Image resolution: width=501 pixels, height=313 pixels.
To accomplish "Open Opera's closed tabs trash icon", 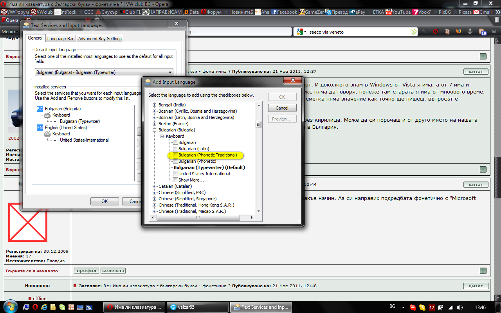I will [x=497, y=20].
